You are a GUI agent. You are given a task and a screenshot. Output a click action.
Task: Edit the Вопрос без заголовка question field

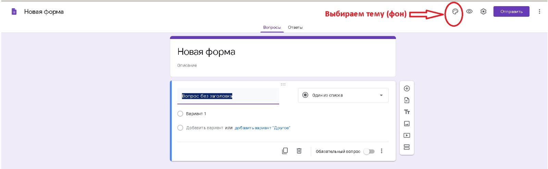click(x=228, y=96)
